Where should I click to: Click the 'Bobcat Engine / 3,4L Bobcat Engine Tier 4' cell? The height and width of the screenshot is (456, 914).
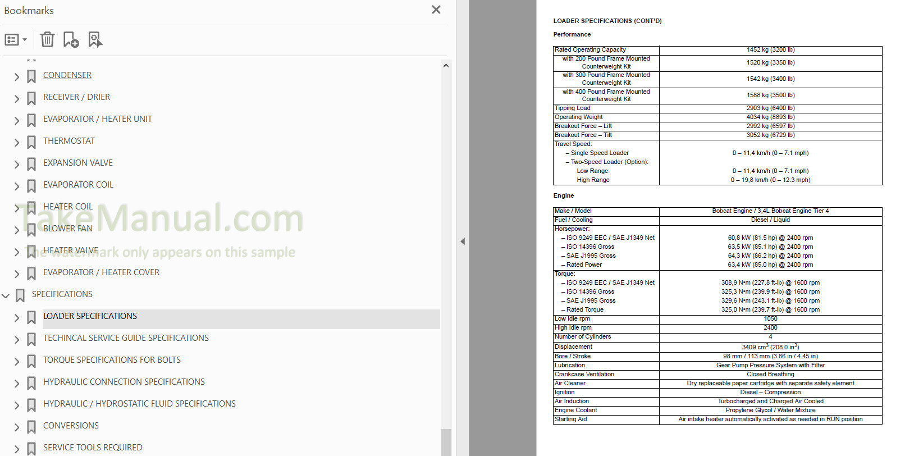(x=770, y=211)
